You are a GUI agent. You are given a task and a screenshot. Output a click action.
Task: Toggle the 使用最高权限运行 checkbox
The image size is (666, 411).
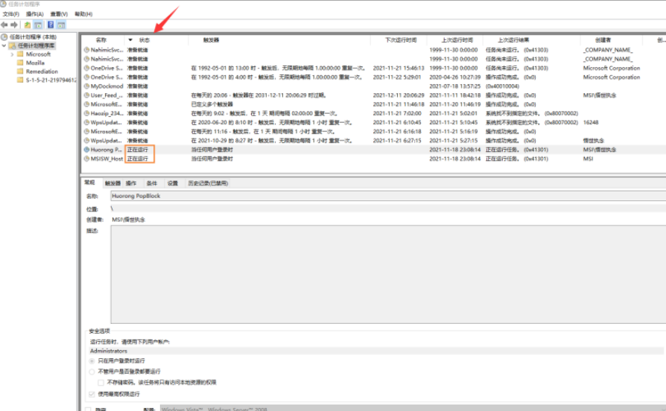[92, 394]
